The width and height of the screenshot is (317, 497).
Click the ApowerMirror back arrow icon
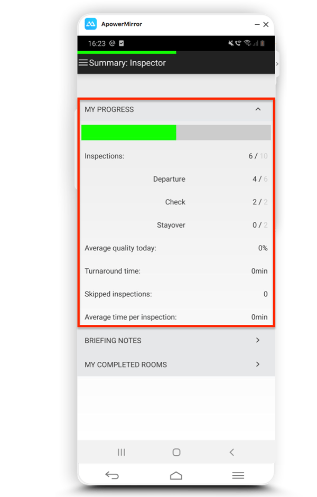[x=112, y=475]
